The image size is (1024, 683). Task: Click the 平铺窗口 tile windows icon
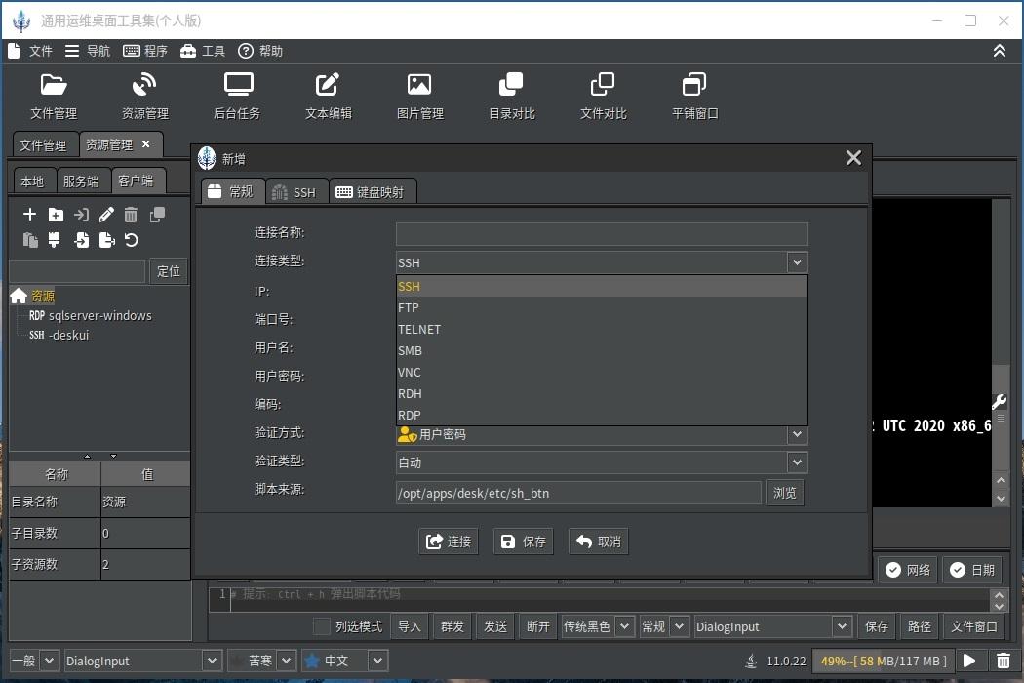pos(694,96)
